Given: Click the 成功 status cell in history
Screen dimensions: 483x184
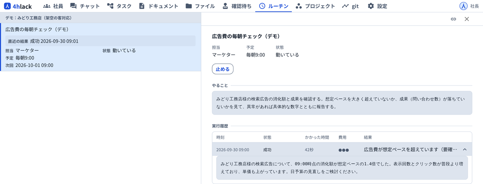Looking at the screenshot, I should (267, 149).
